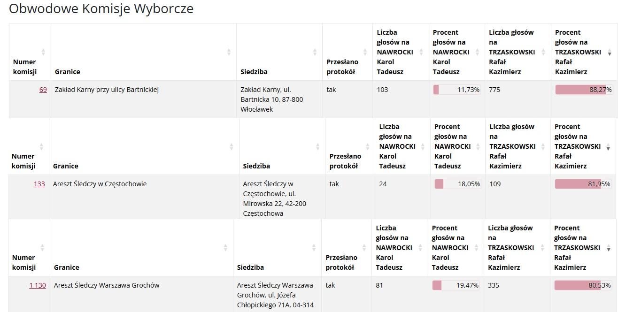The height and width of the screenshot is (312, 618).
Task: Click Trzaskowski percent sort arrow in the commission 133 table
Action: pos(609,147)
